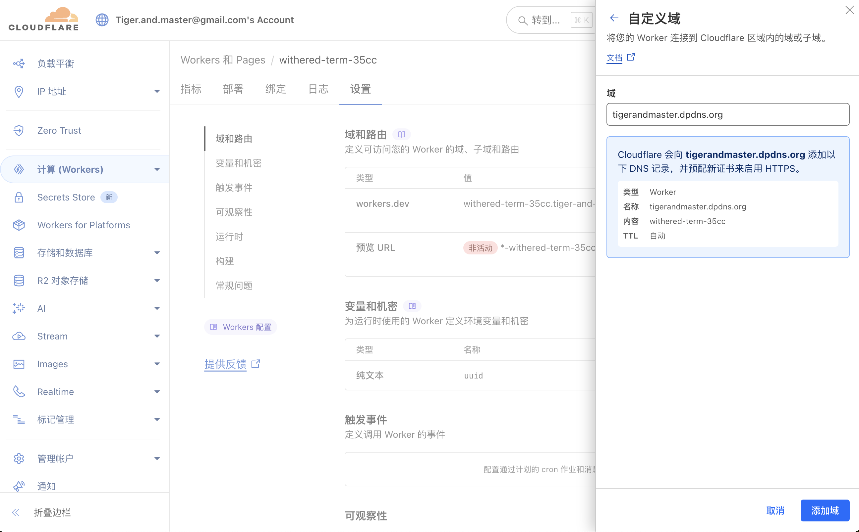Click external-link icon next to 文档
This screenshot has width=859, height=532.
(x=631, y=57)
